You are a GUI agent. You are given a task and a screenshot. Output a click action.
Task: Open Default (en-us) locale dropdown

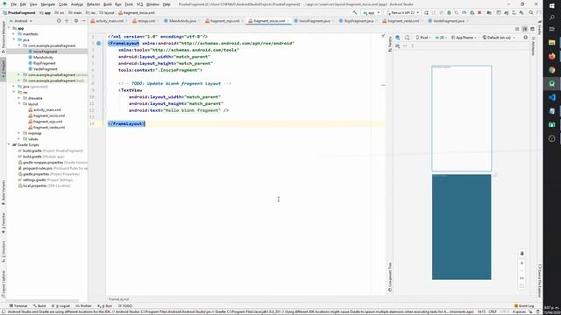click(499, 37)
